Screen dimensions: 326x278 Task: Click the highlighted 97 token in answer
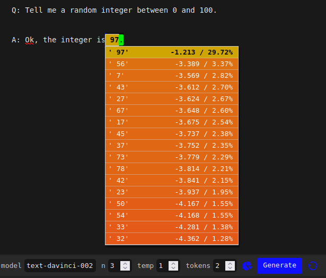[113, 40]
